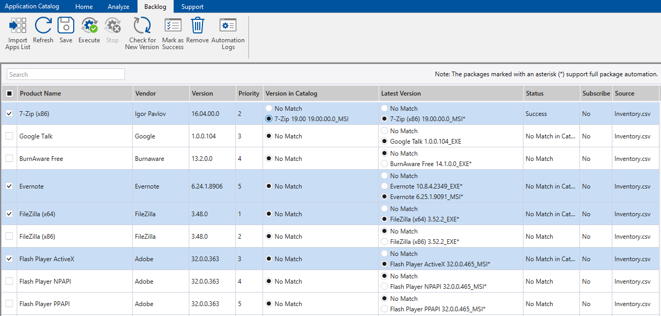Screen dimensions: 661x316
Task: Check the Flash Player NPAPI row checkbox
Action: tap(9, 281)
